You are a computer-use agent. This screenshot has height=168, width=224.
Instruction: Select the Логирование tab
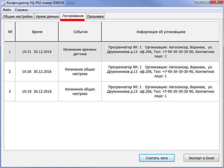(x=73, y=16)
